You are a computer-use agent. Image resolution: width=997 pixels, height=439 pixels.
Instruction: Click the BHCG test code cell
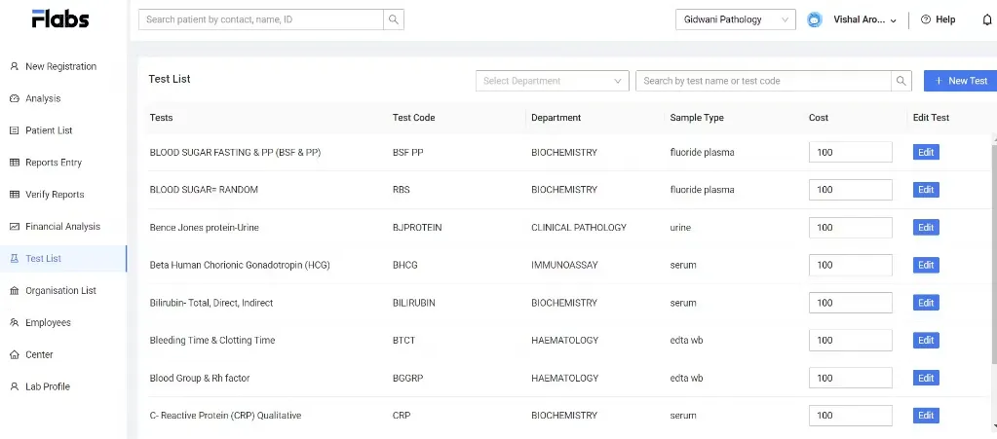405,265
